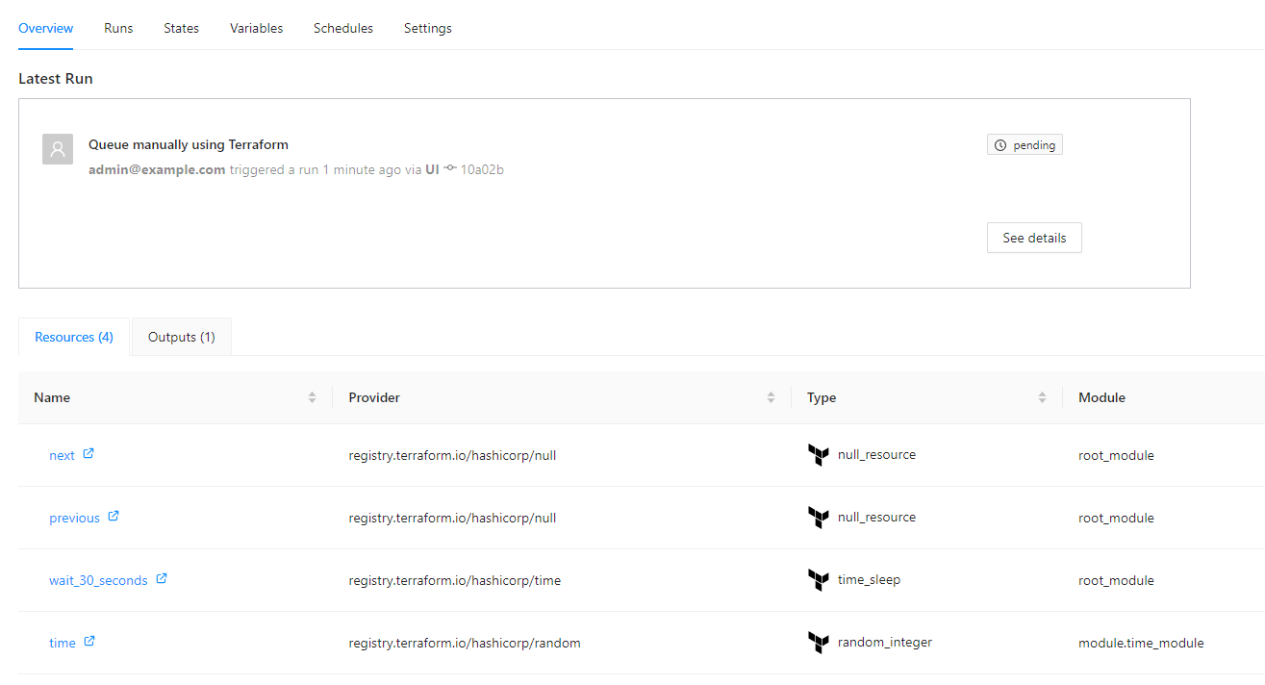The image size is (1265, 685).
Task: Click the commit icon before 10a02b
Action: pyautogui.click(x=450, y=169)
